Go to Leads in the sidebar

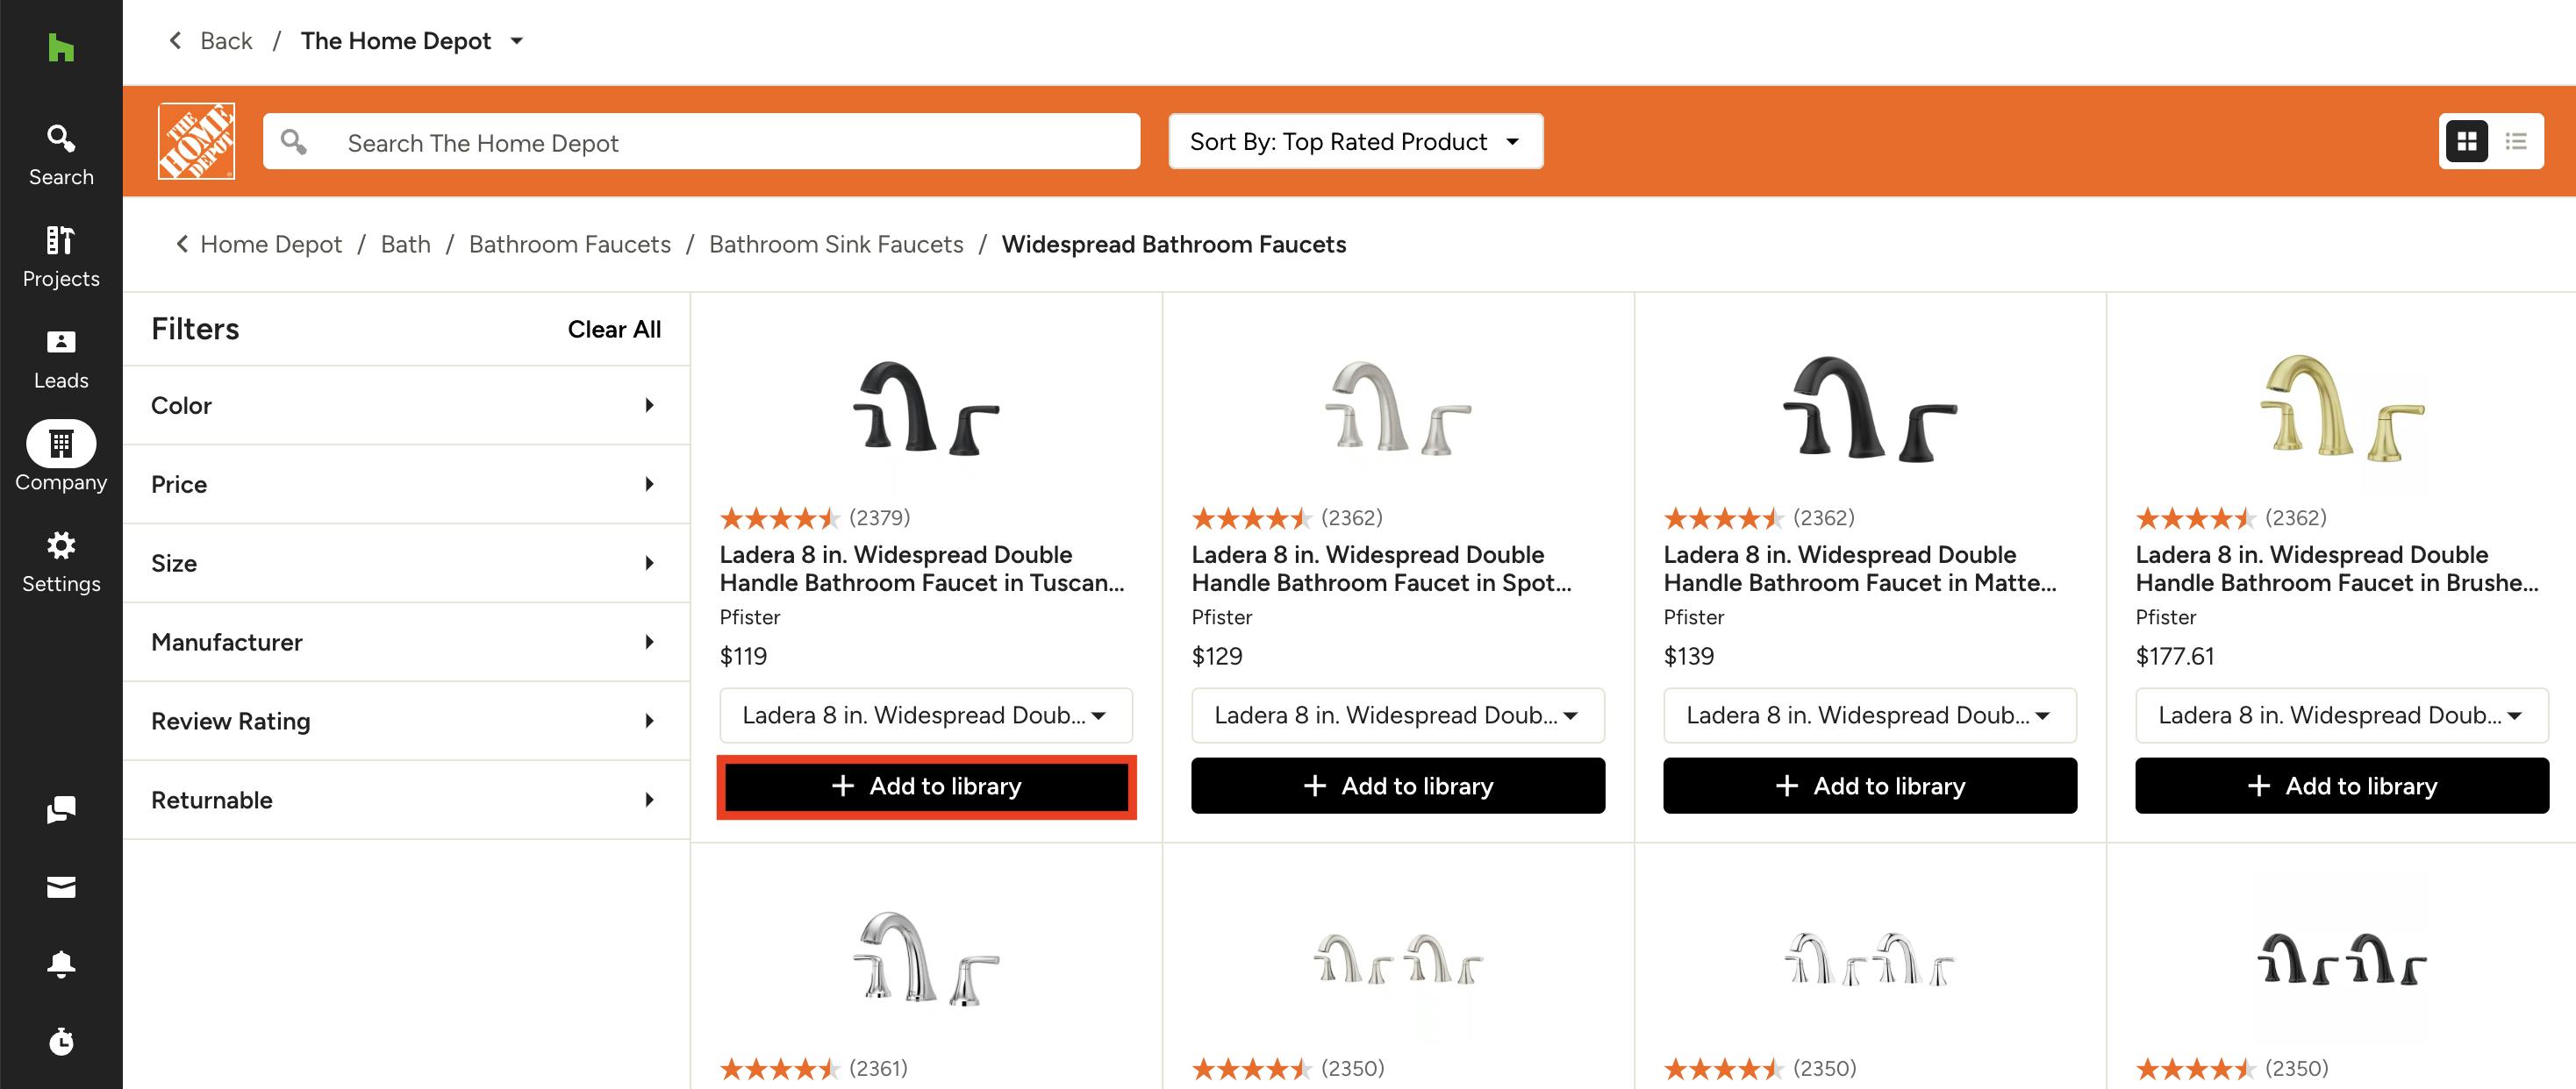(61, 359)
